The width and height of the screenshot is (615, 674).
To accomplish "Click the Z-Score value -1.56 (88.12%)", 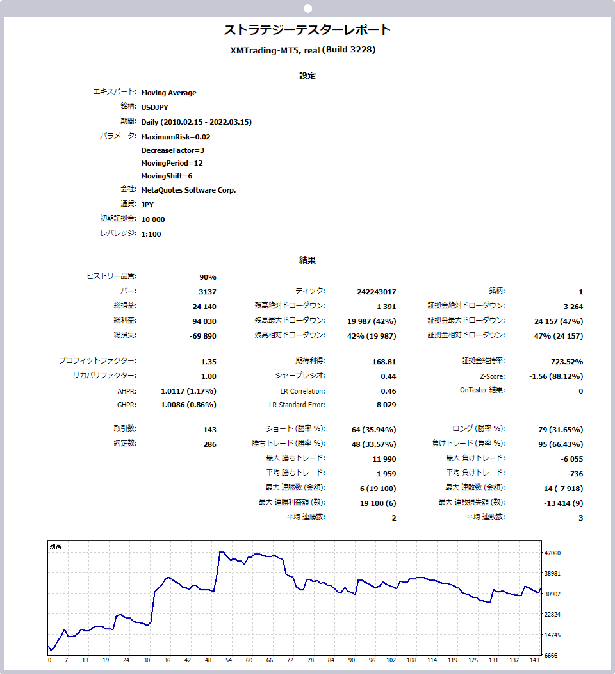I will (556, 376).
